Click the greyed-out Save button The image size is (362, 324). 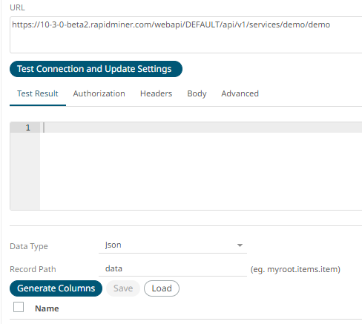tap(123, 288)
